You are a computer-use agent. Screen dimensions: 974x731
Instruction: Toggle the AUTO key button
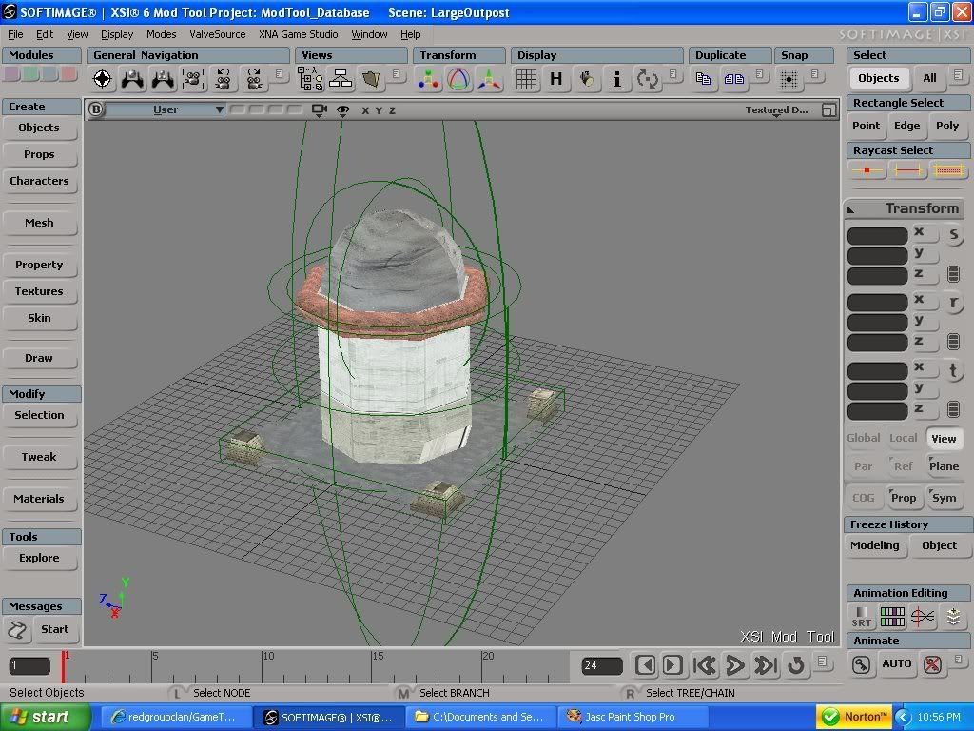tap(896, 663)
